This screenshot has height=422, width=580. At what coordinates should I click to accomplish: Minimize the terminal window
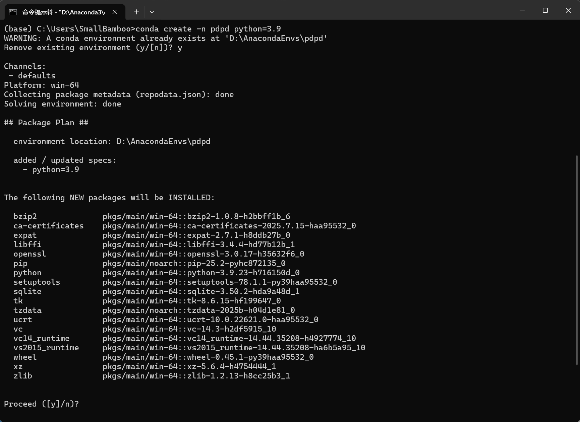click(x=522, y=10)
